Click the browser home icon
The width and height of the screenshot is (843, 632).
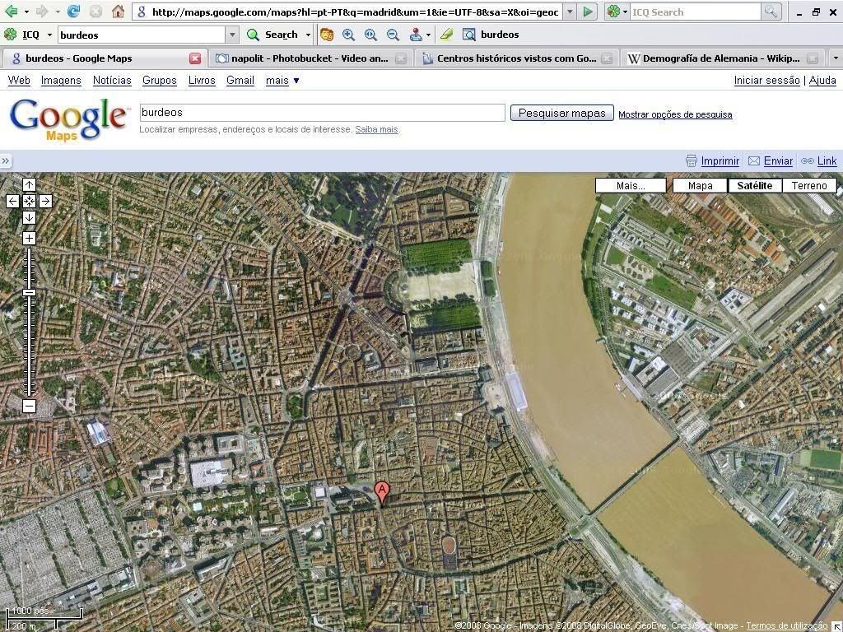coord(118,12)
